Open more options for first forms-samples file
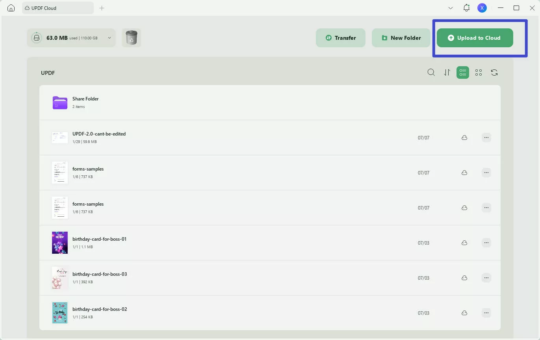 pos(486,173)
